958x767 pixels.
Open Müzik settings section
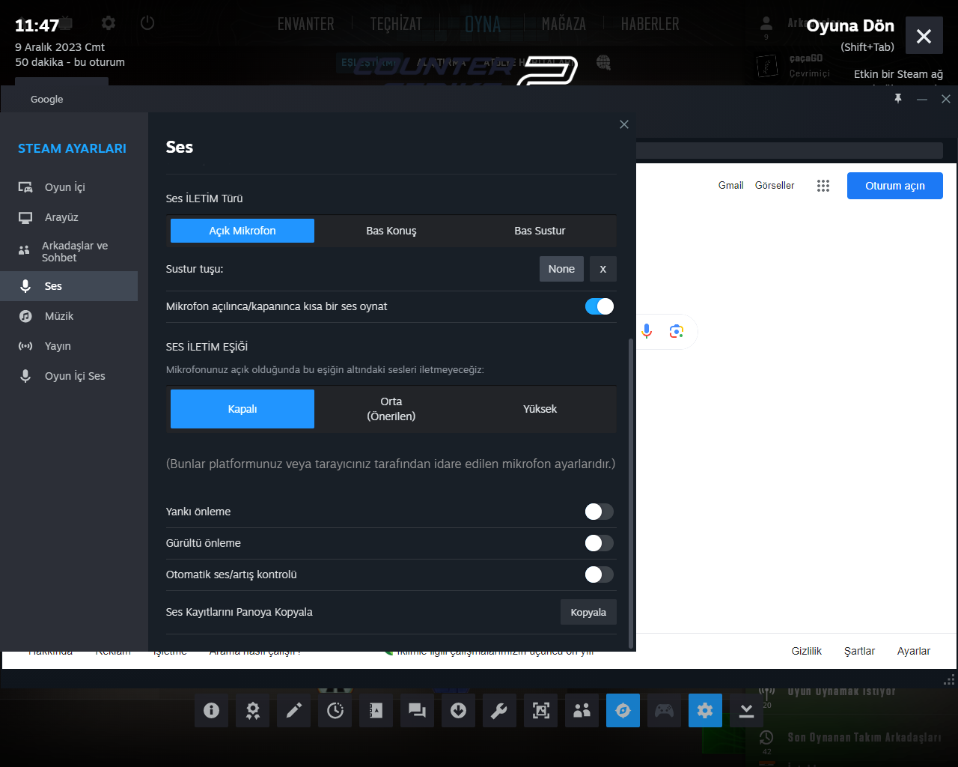[69, 316]
